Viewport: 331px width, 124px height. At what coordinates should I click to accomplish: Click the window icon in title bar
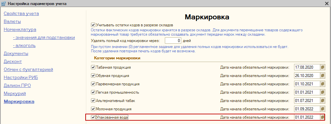pos(3,3)
